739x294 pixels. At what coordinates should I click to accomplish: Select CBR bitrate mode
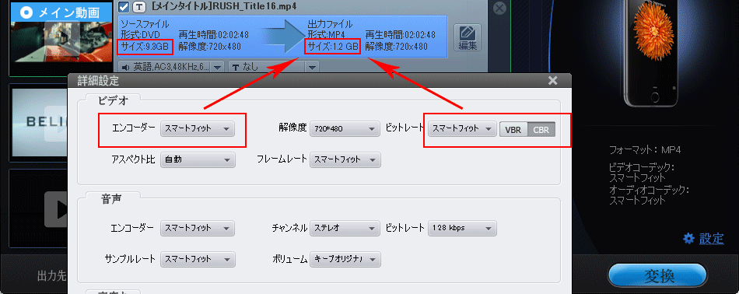click(x=541, y=130)
